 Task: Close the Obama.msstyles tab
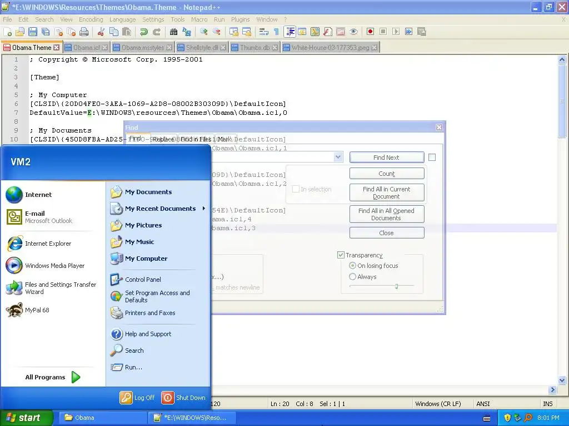tap(169, 48)
